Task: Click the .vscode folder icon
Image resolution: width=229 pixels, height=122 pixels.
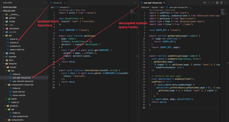Action: 7,32
